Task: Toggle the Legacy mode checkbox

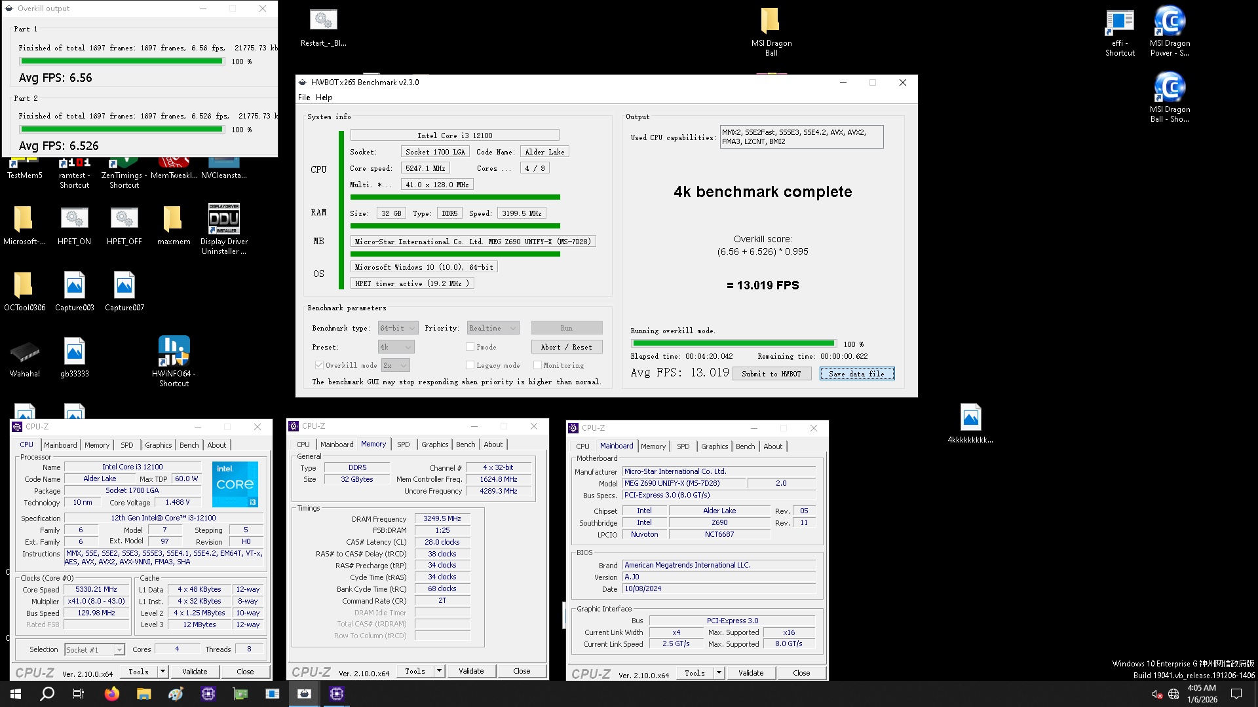Action: (470, 365)
